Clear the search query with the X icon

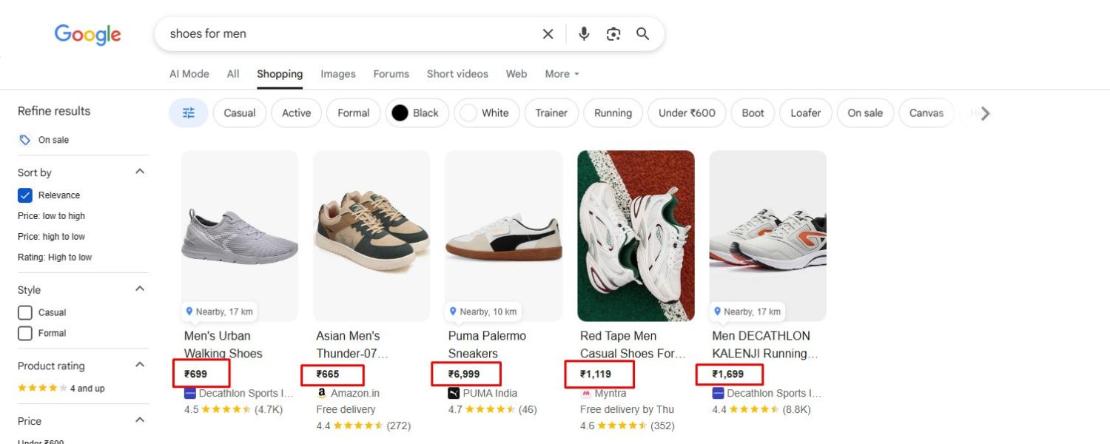point(548,33)
